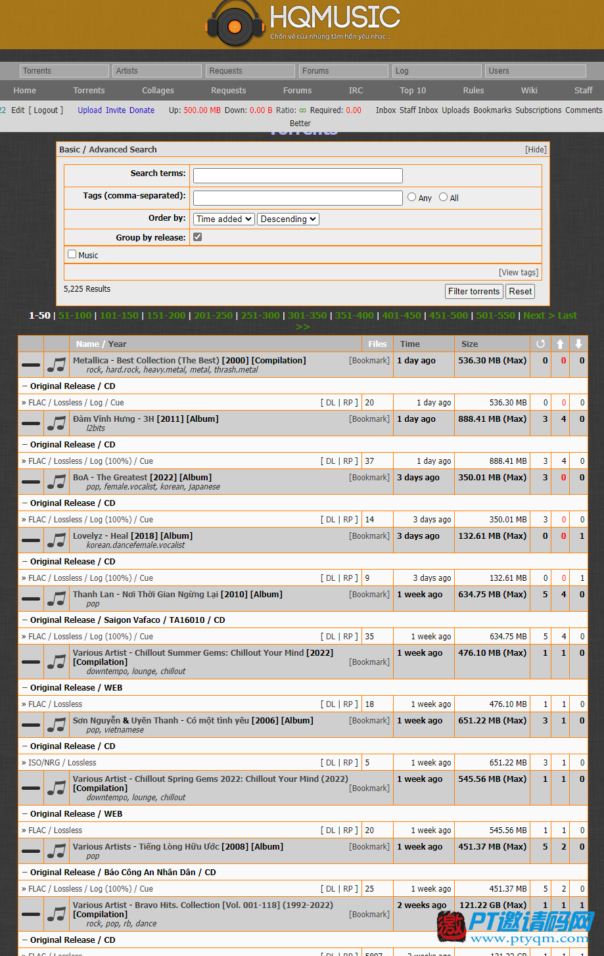Open the Top 10 menu item
Image resolution: width=604 pixels, height=956 pixels.
click(x=413, y=90)
